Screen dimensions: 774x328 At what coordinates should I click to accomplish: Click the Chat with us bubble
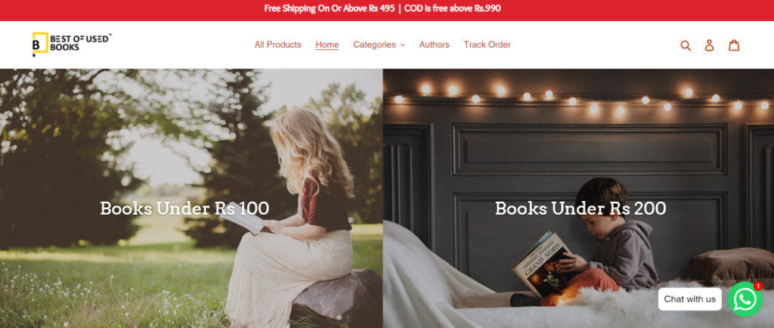tap(689, 299)
